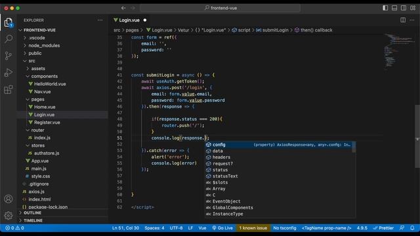Open the Customize Layout icon
Image resolution: width=420 pixels, height=236 pixels.
pos(413,8)
